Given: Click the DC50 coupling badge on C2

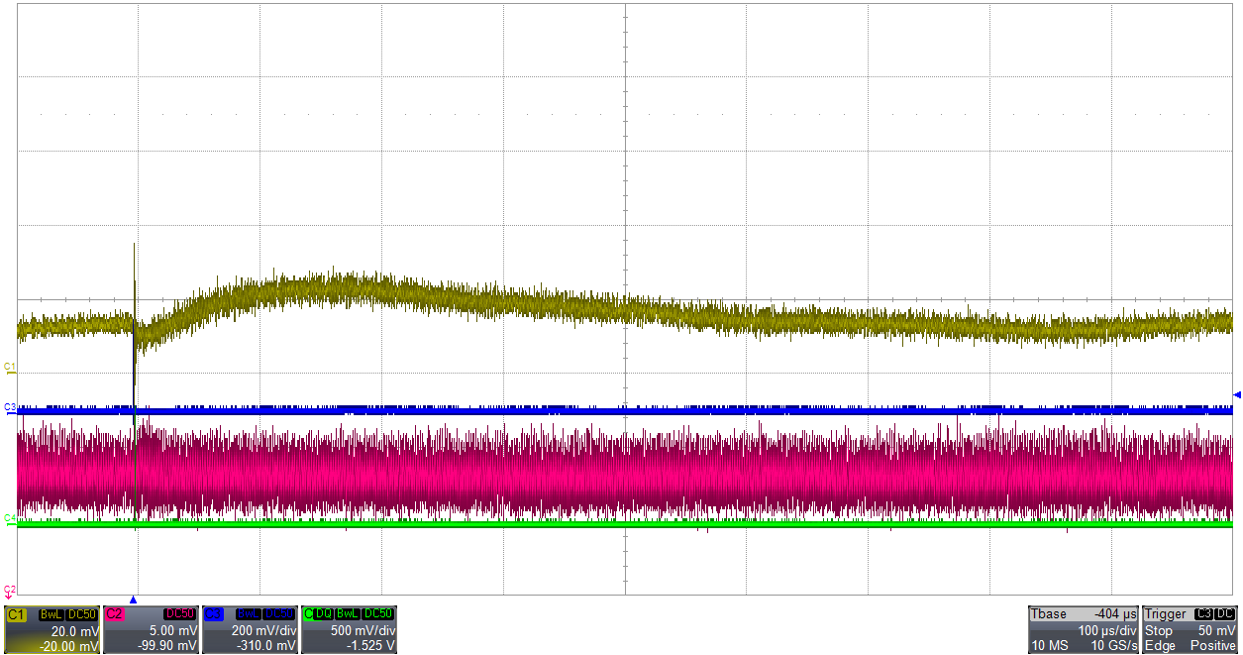Looking at the screenshot, I should coord(179,614).
